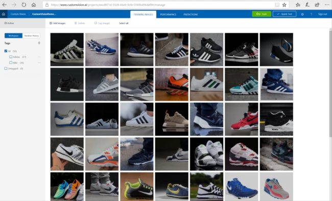Click the Delete toolbar button
332x201 pixels.
pos(80,23)
